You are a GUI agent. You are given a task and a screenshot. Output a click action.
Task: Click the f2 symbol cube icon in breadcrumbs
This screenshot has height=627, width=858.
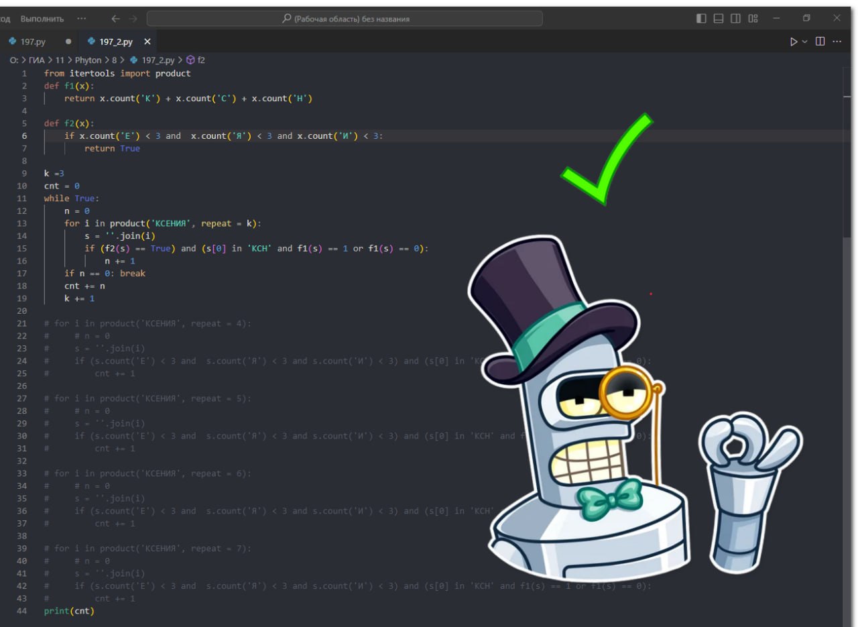point(190,60)
